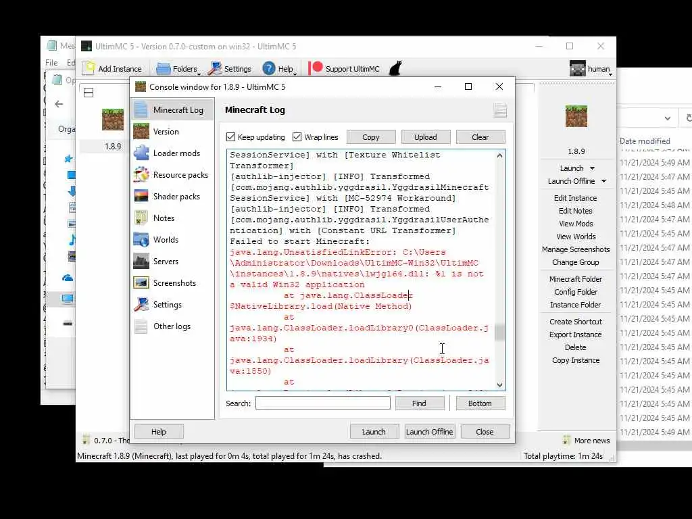
Task: Click Launch button at console bottom
Action: (374, 432)
